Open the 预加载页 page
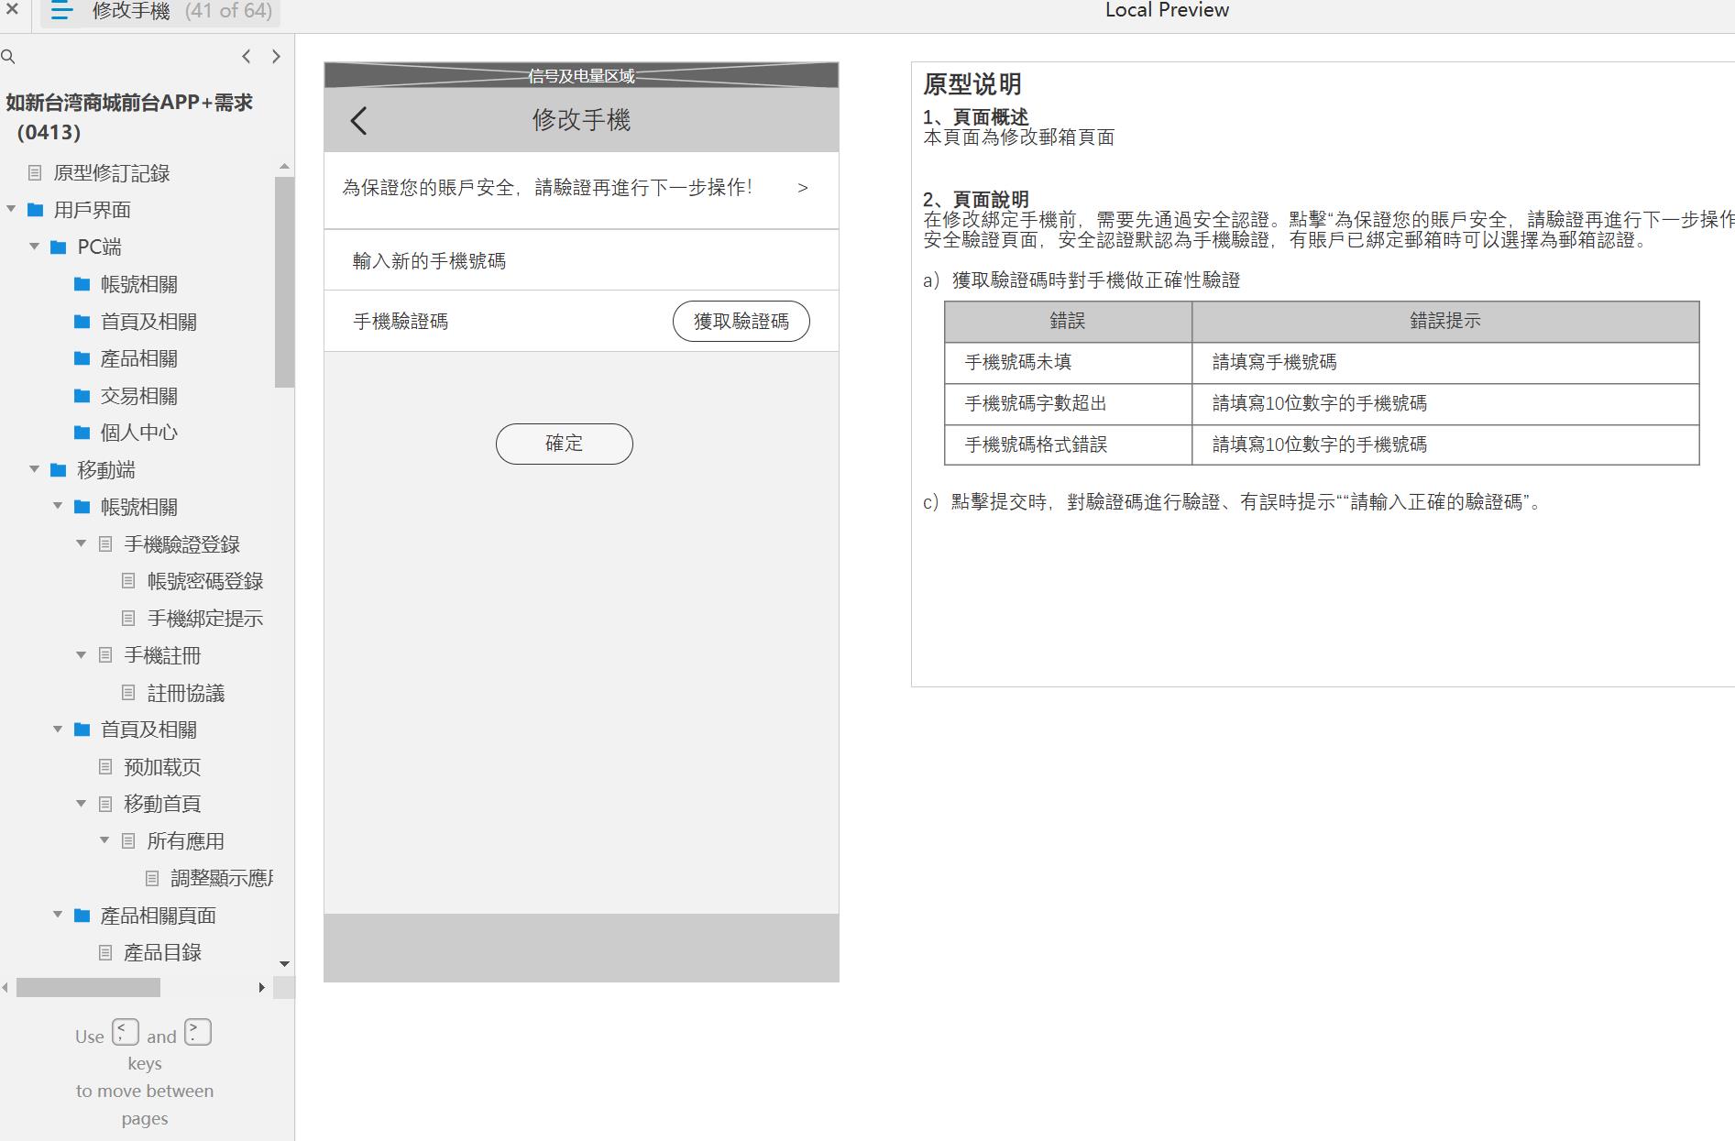The image size is (1735, 1141). (161, 767)
